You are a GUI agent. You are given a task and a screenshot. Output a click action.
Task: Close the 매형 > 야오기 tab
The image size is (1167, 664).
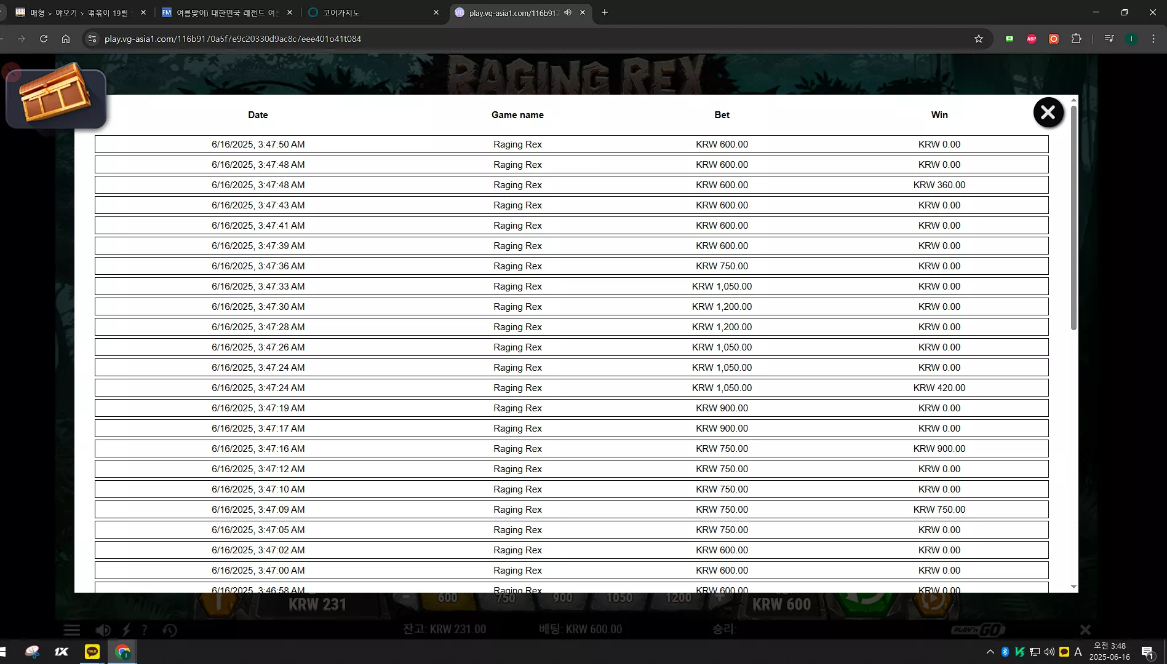click(x=143, y=12)
